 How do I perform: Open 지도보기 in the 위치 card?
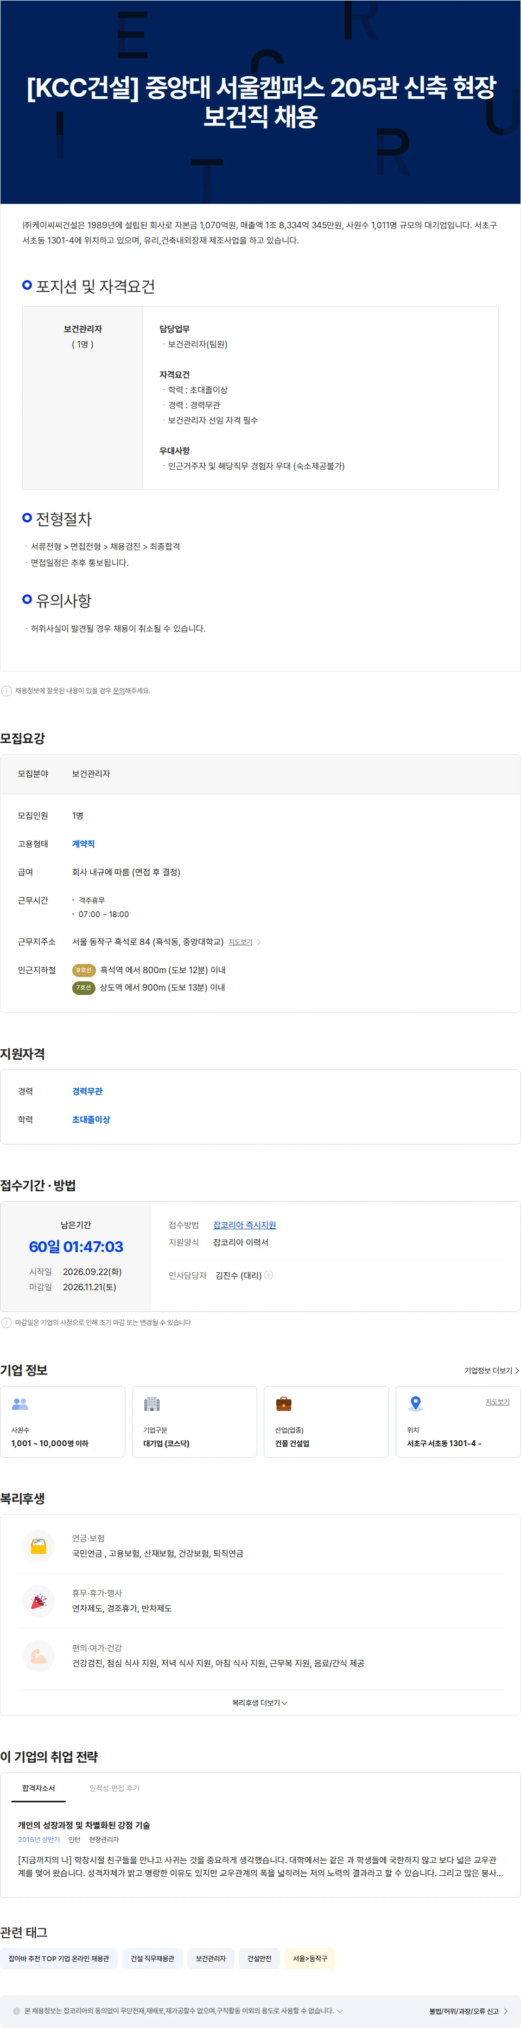[498, 1401]
